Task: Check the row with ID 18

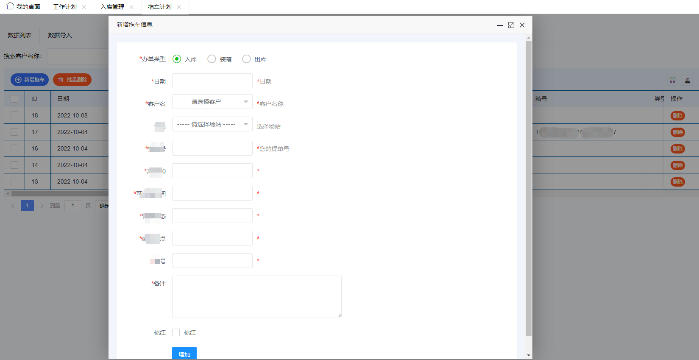Action: click(14, 115)
